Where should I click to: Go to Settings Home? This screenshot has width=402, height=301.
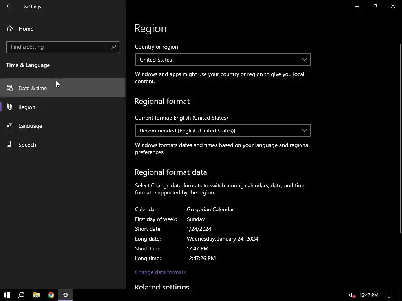pos(63,29)
